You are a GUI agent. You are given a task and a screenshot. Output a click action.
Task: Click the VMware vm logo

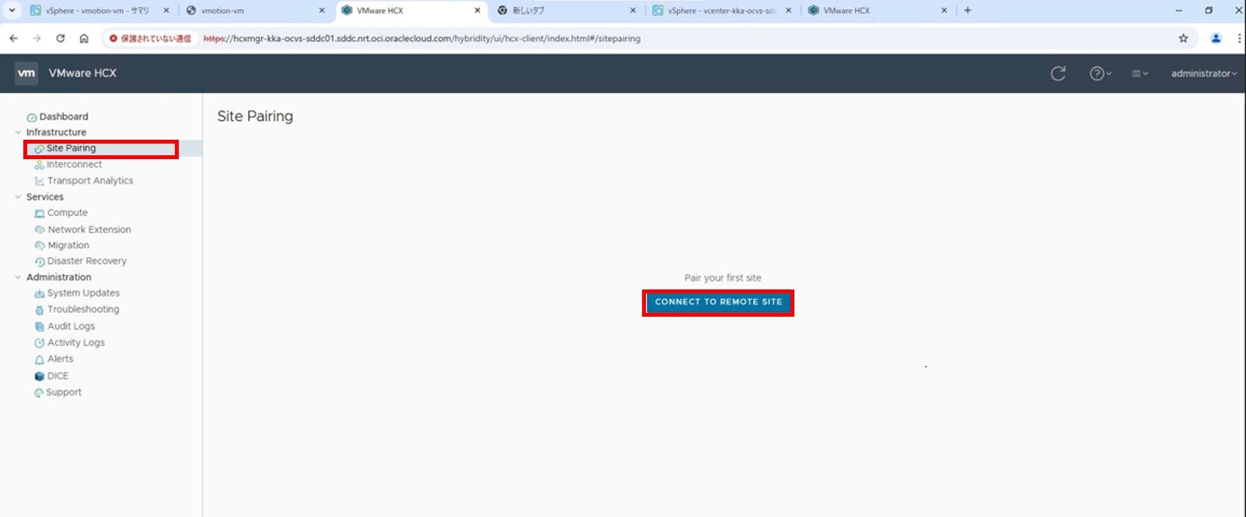(26, 73)
